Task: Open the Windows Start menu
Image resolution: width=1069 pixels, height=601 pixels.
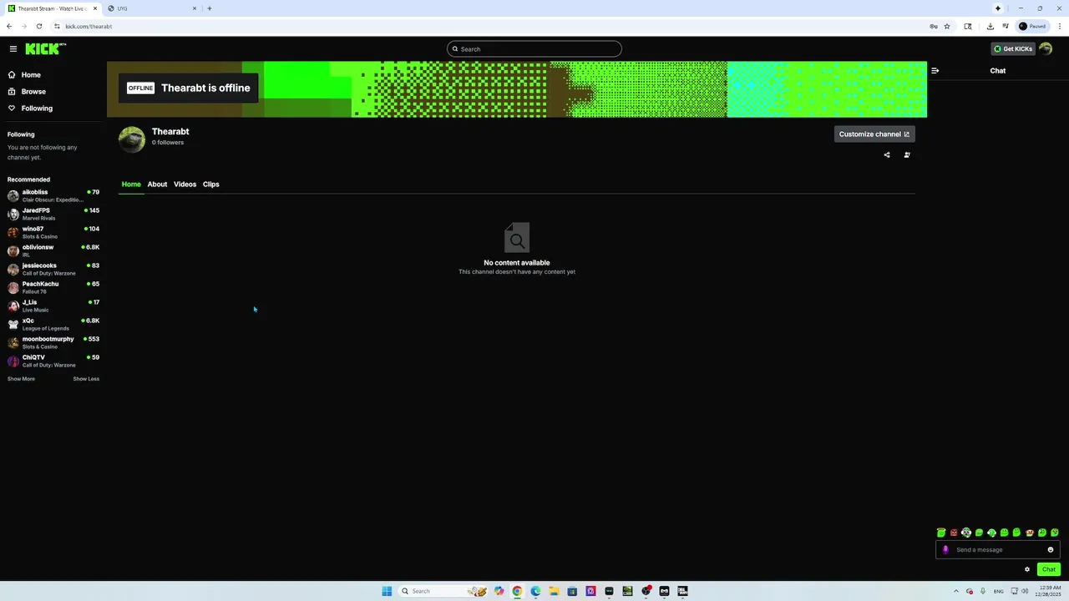Action: [x=387, y=591]
